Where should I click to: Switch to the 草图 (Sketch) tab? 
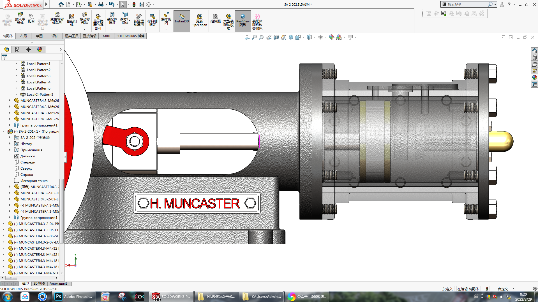pos(39,36)
